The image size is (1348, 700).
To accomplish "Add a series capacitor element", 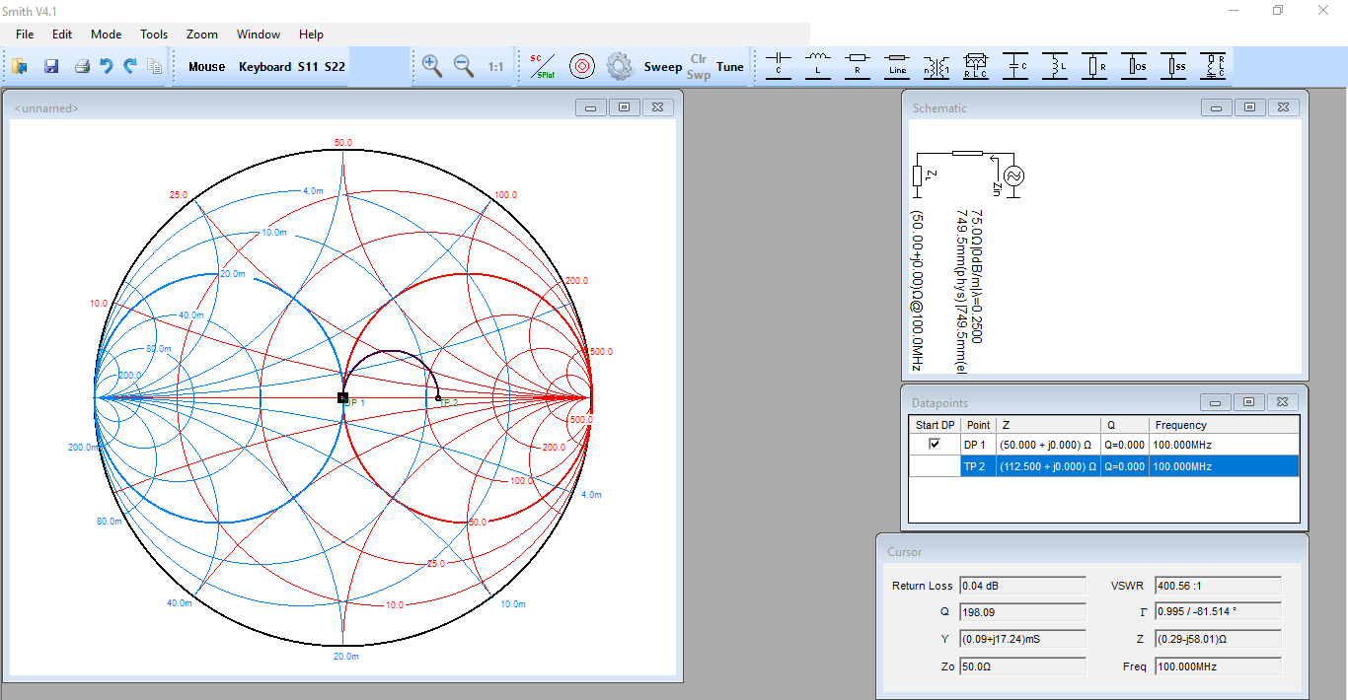I will pos(779,66).
